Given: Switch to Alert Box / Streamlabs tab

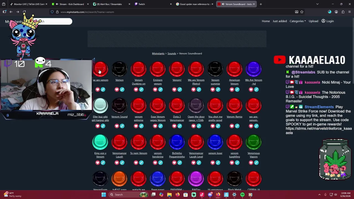Looking at the screenshot, I should [111, 4].
